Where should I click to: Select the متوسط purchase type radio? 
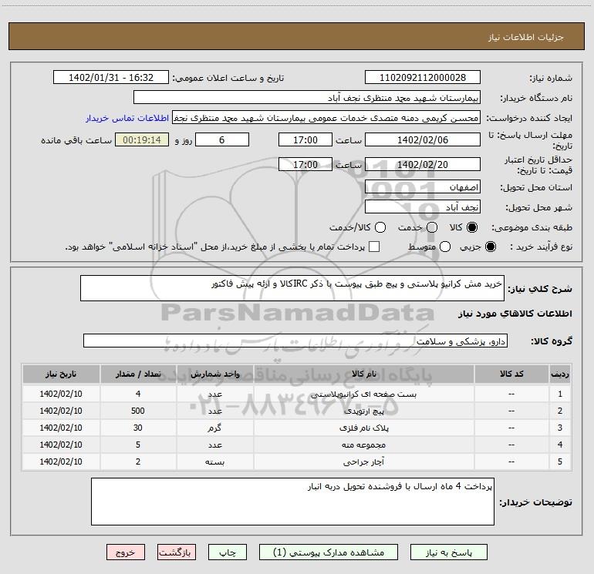[445, 247]
